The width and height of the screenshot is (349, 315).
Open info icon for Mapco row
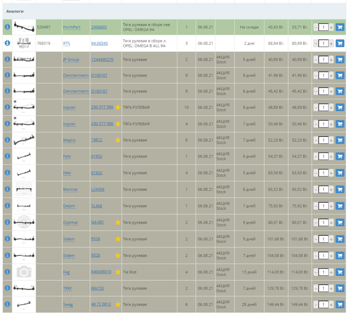(7, 140)
